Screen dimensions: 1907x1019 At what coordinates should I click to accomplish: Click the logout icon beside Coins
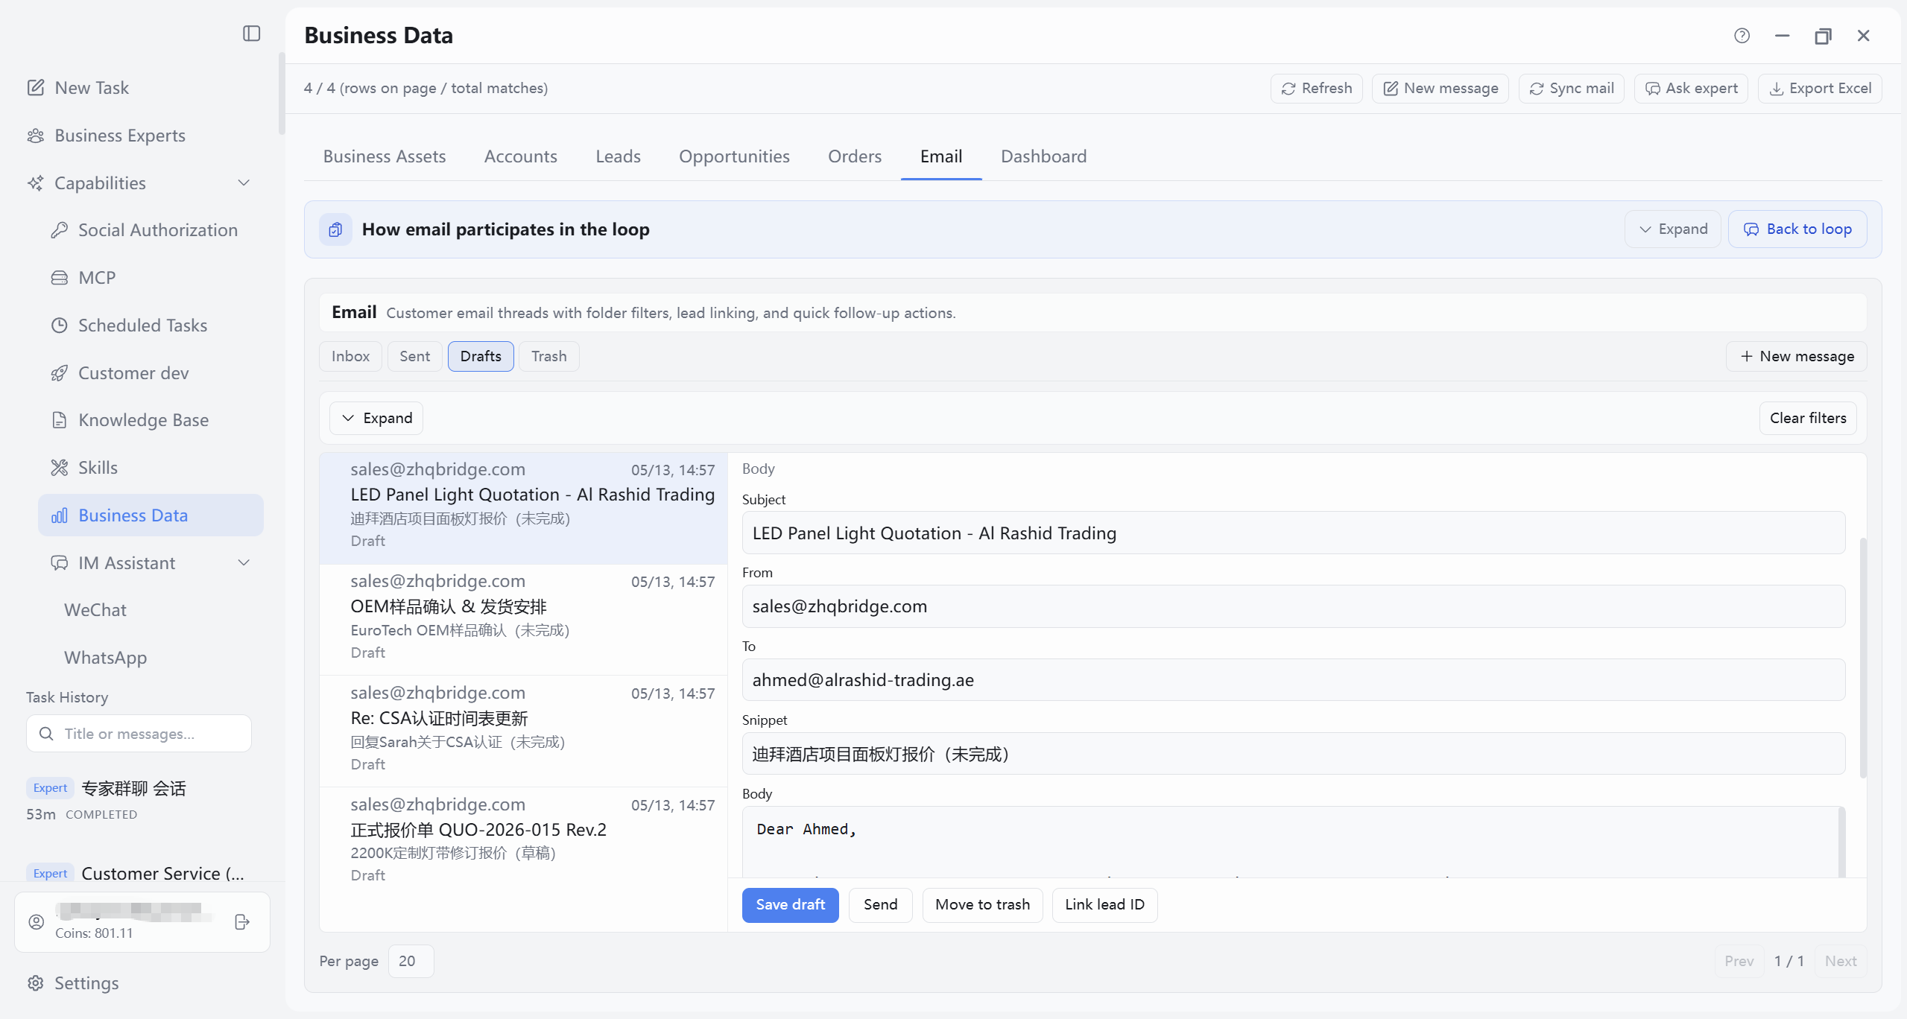[242, 922]
